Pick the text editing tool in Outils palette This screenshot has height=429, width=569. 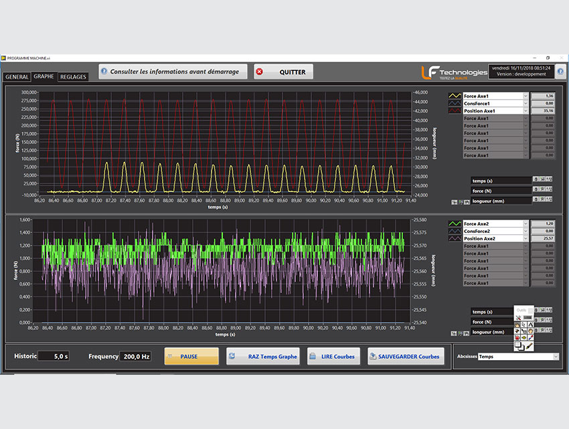531,324
